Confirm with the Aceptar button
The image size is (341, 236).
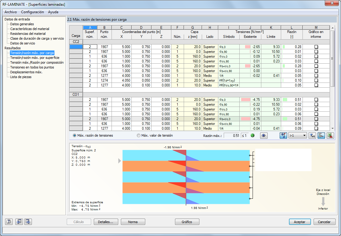pos(300,222)
